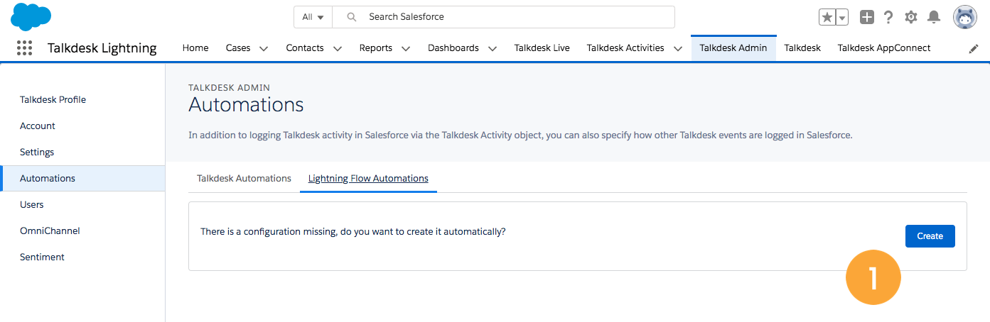Image resolution: width=990 pixels, height=322 pixels.
Task: Click the Favorites star icon
Action: point(827,17)
